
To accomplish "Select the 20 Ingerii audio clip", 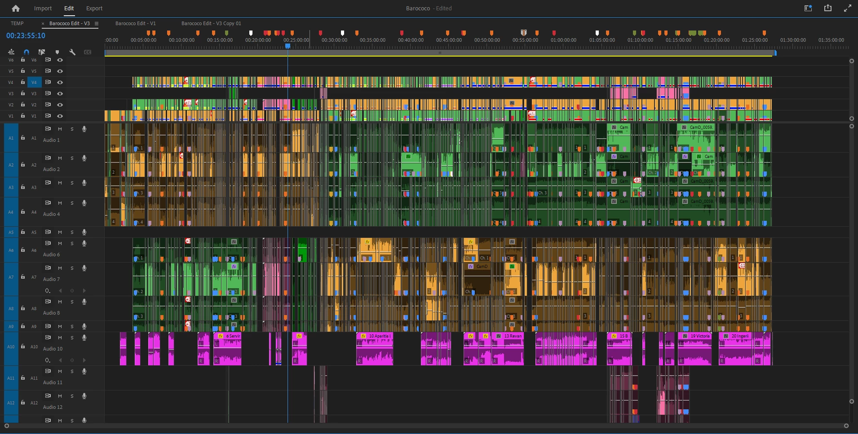I will (x=737, y=349).
